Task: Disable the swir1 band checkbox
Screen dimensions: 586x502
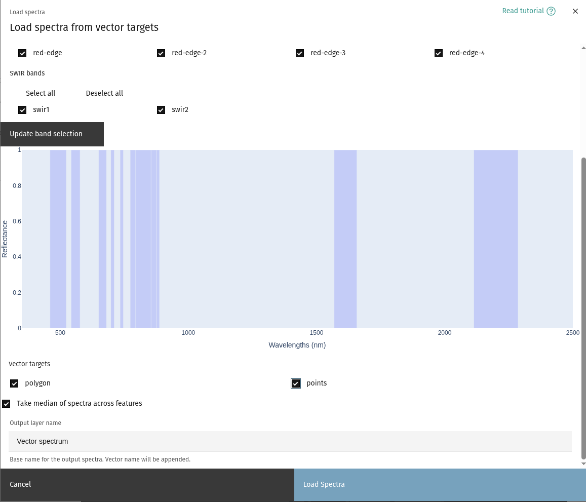Action: point(22,110)
